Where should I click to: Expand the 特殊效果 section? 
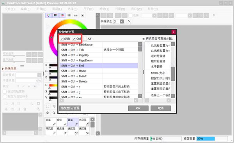pos(9,68)
